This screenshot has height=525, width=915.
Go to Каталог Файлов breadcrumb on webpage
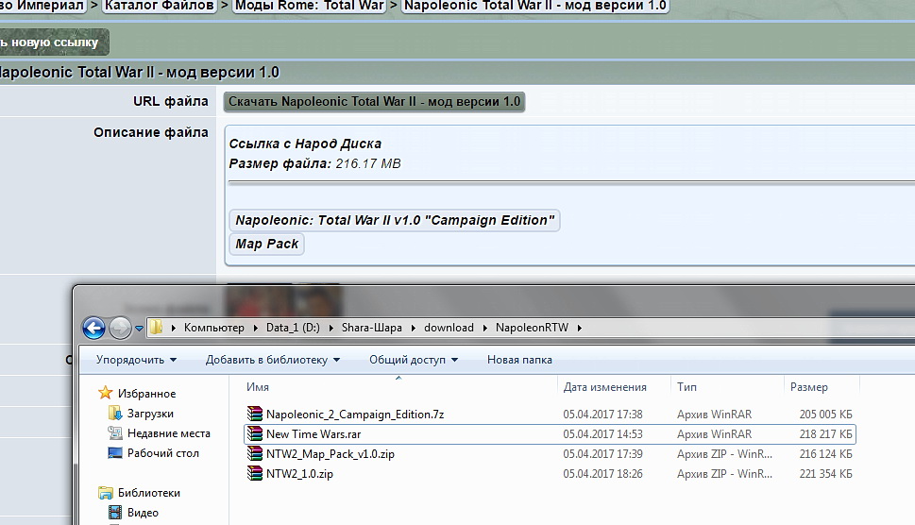click(x=159, y=6)
